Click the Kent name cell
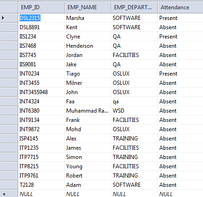This screenshot has width=203, height=197. click(x=88, y=27)
